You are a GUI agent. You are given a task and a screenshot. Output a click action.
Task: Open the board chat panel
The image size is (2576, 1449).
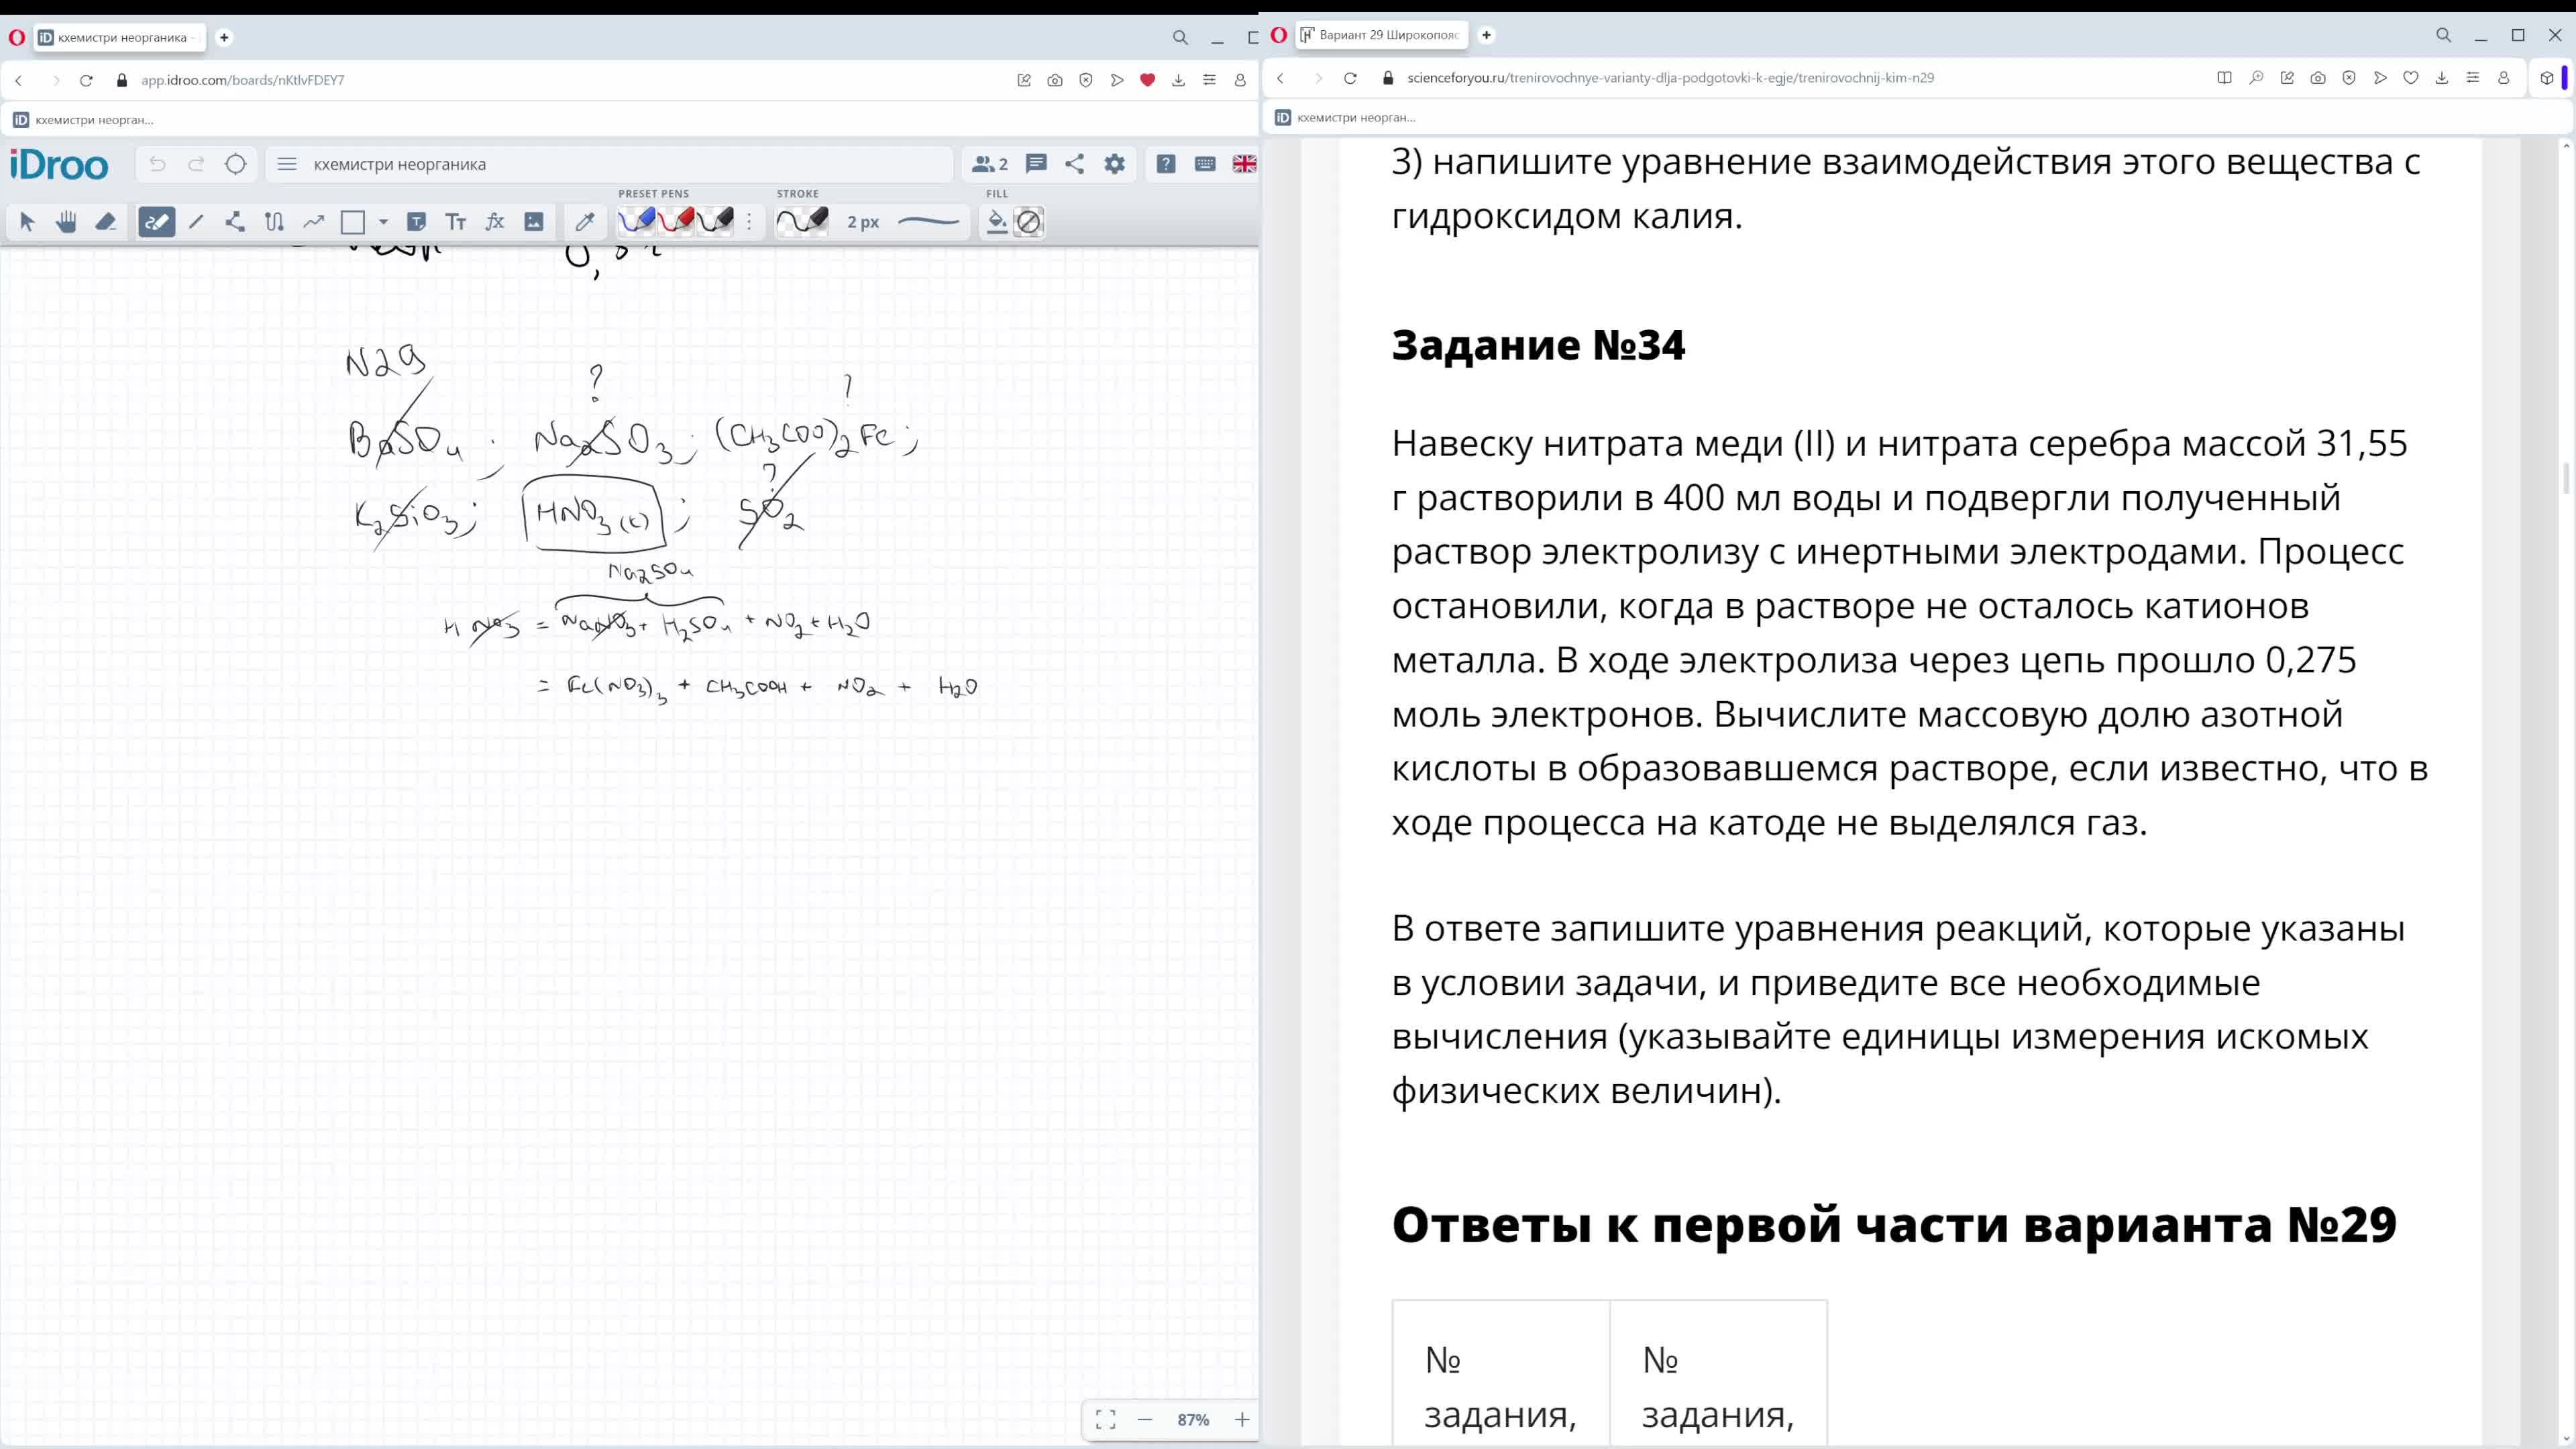pos(1036,164)
